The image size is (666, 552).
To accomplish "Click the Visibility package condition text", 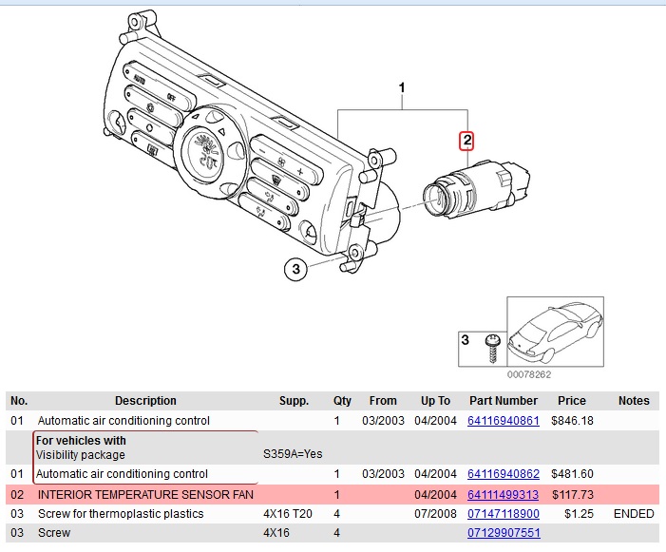I will [x=81, y=455].
